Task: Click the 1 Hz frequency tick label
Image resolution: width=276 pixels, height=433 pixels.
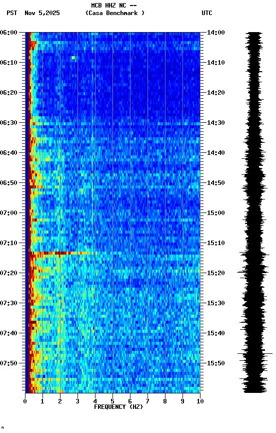Action: coord(42,401)
